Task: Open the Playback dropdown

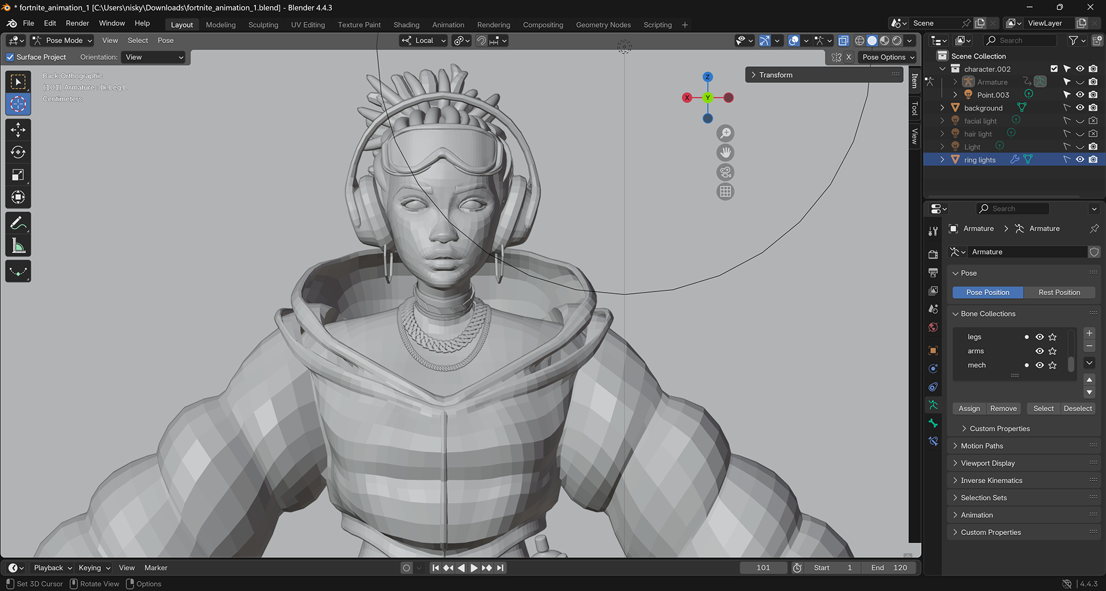Action: (52, 568)
